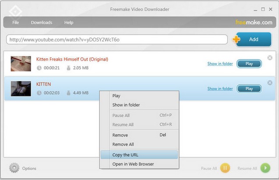Click the orange Pause All icon
This screenshot has height=180, width=279.
(225, 168)
